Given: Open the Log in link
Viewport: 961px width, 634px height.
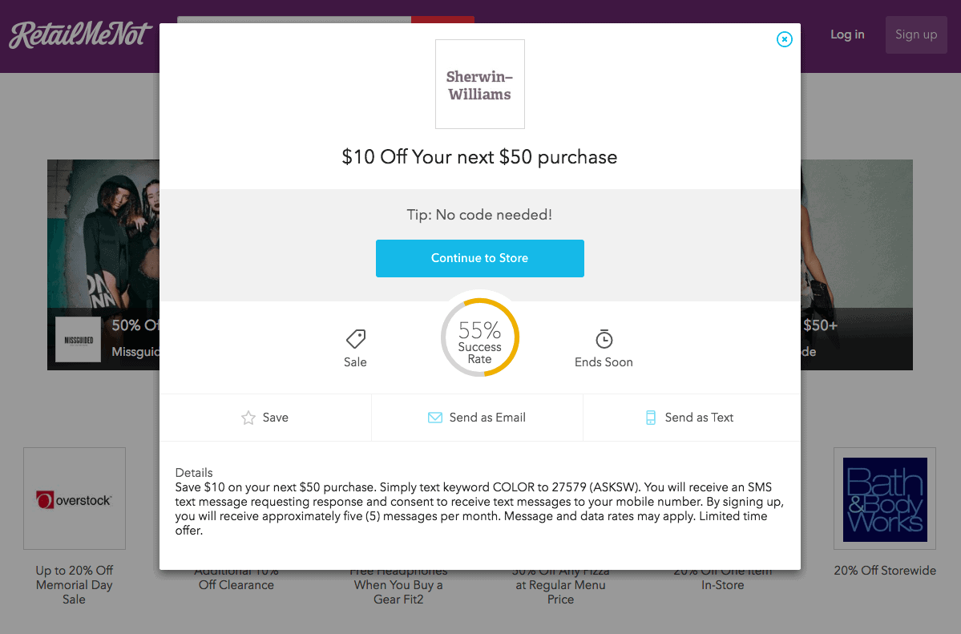Looking at the screenshot, I should point(847,34).
